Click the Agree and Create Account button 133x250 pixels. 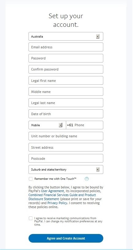point(66,238)
